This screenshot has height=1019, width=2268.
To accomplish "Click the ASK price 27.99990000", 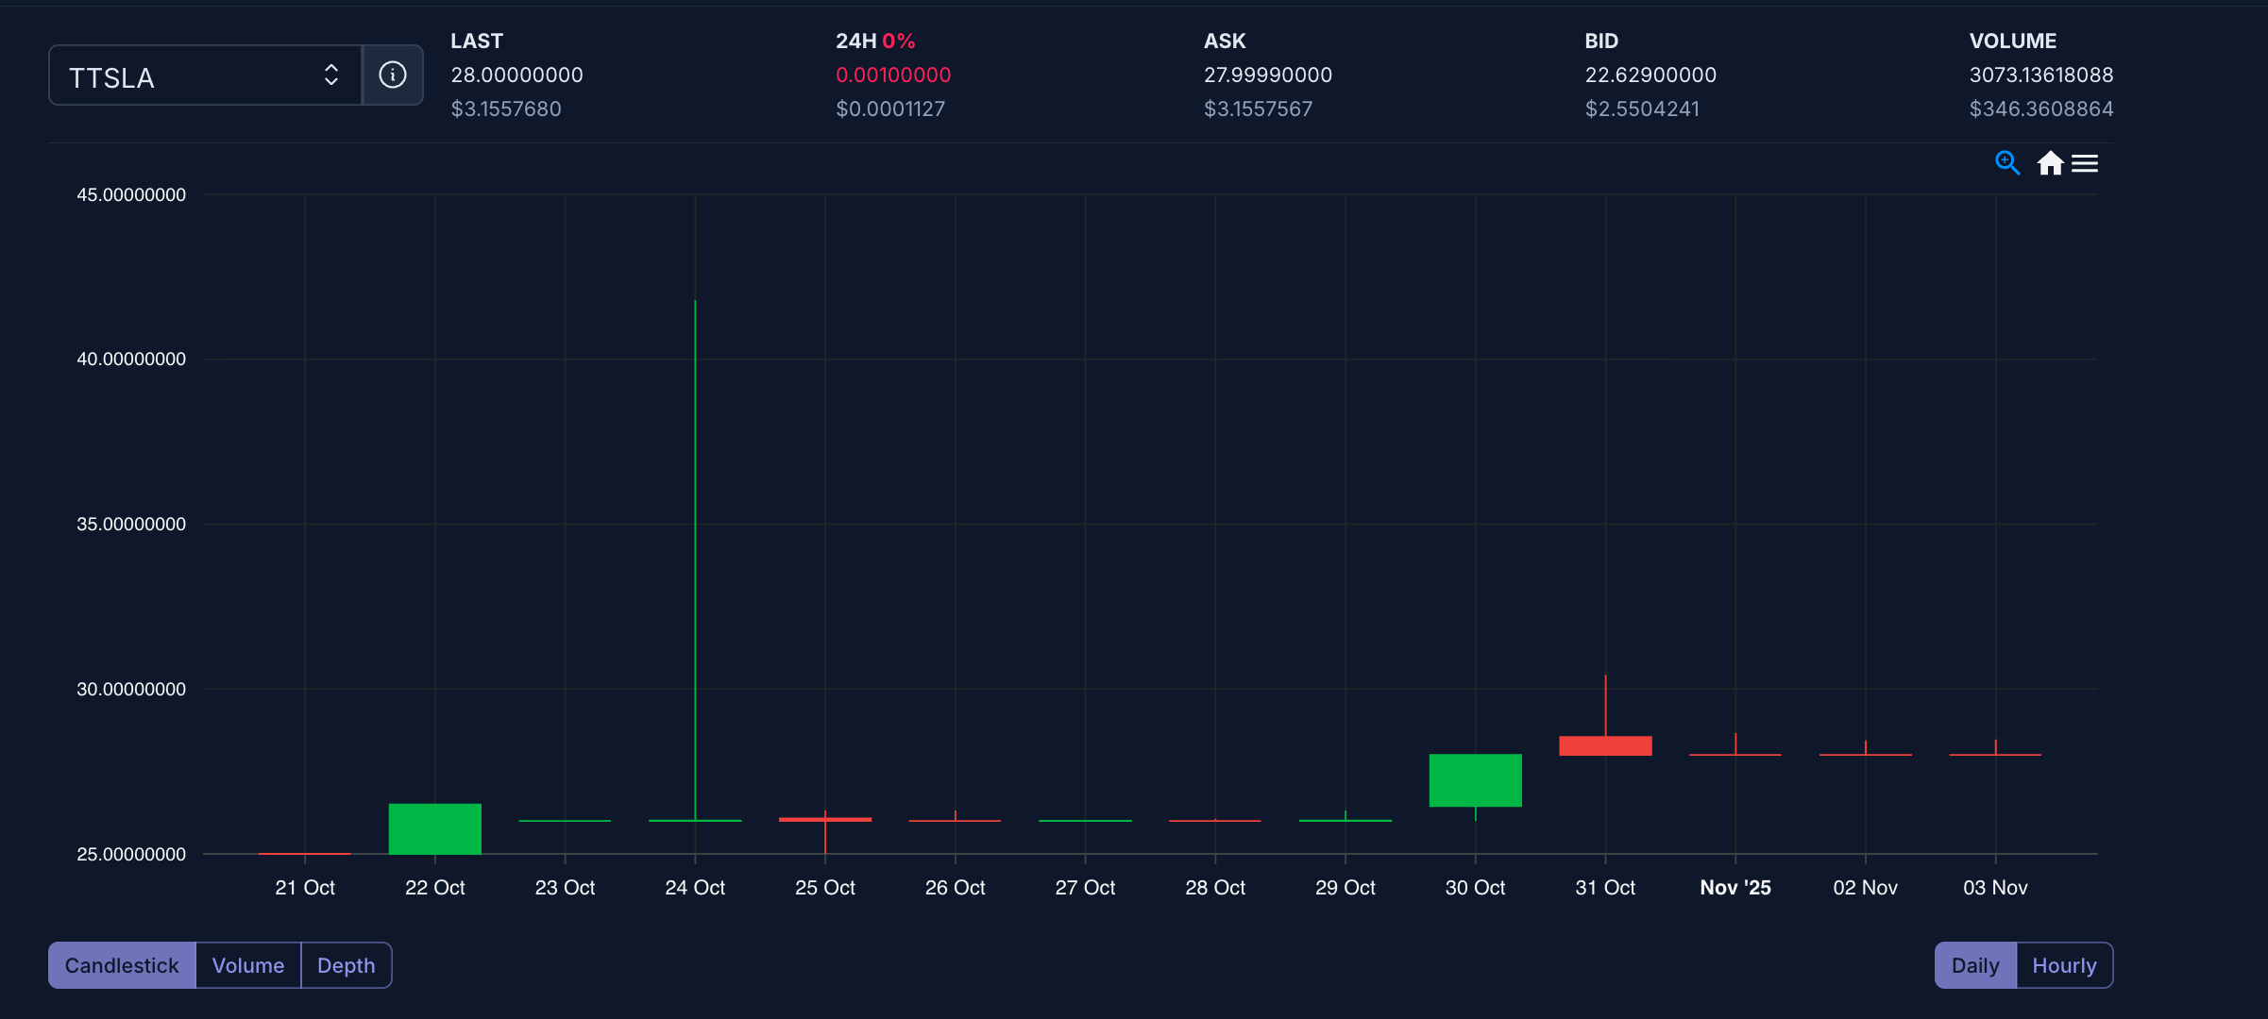I will [1267, 75].
